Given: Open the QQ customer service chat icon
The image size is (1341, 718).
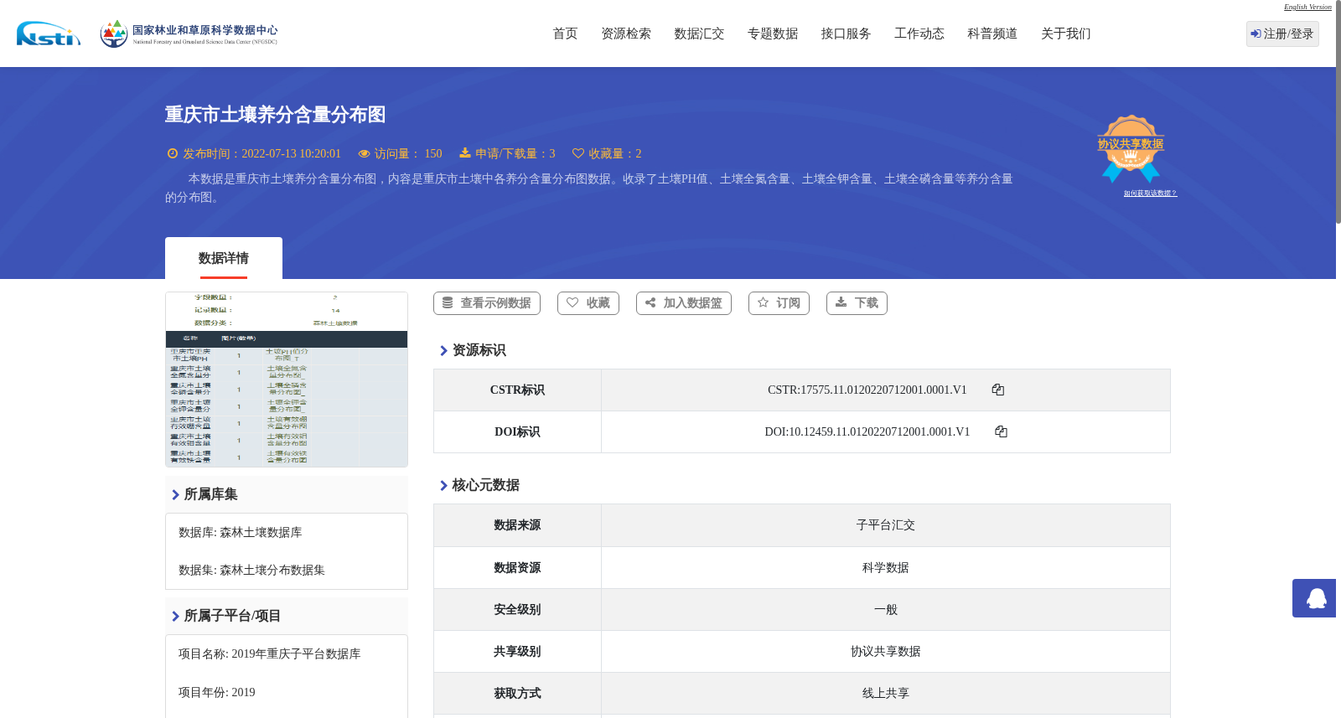Looking at the screenshot, I should (1314, 598).
